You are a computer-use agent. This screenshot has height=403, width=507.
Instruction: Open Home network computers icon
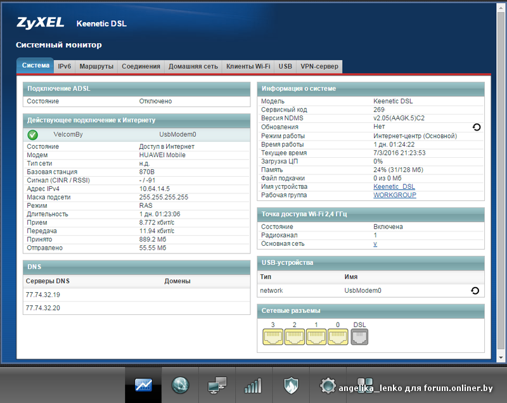coord(217,385)
